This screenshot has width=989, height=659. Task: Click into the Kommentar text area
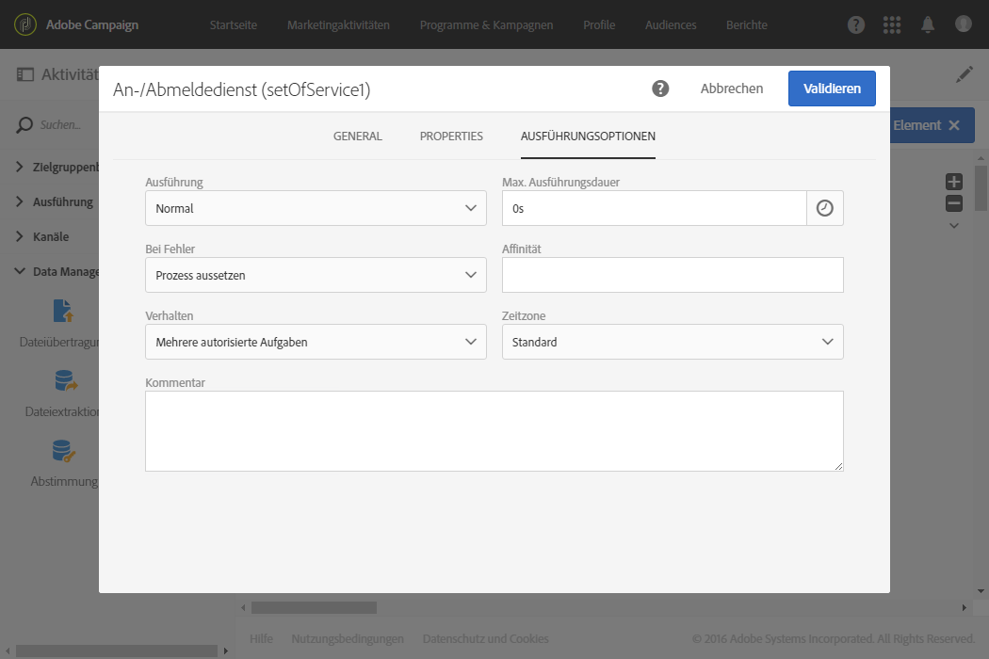click(x=494, y=431)
